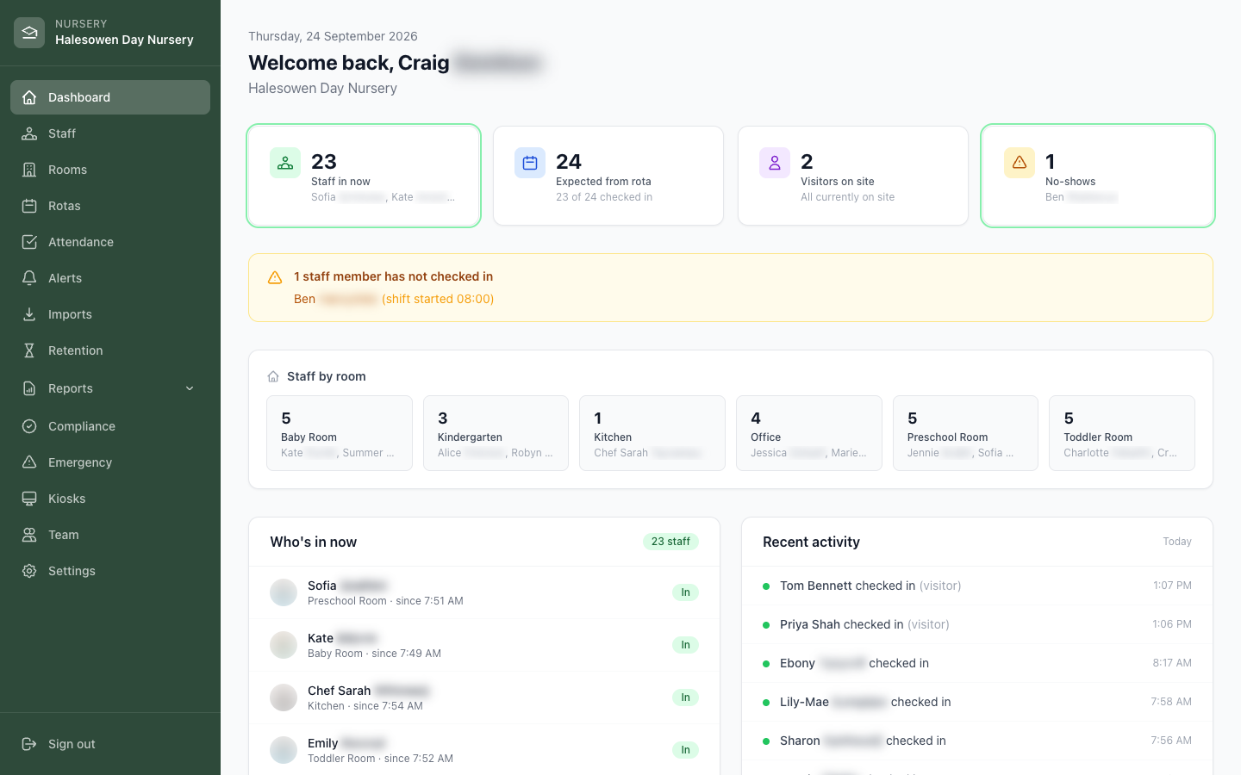This screenshot has width=1241, height=775.
Task: Click the '23 staff' badge in Who's in now
Action: pos(670,542)
